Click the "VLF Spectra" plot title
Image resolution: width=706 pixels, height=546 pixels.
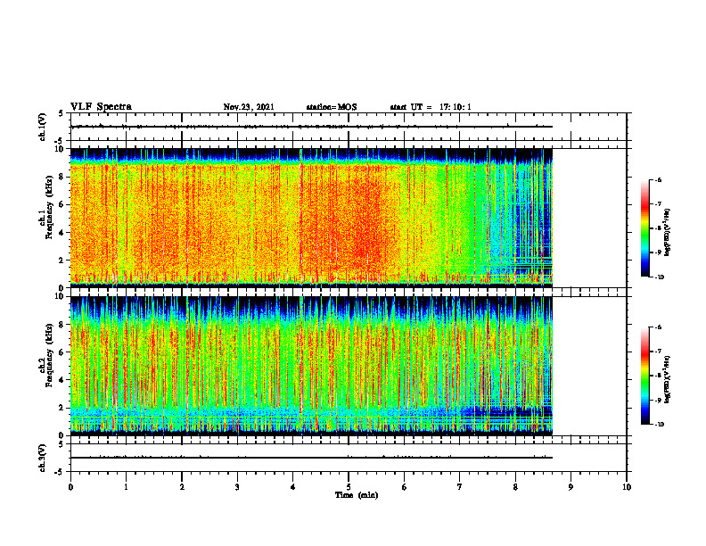(x=101, y=107)
